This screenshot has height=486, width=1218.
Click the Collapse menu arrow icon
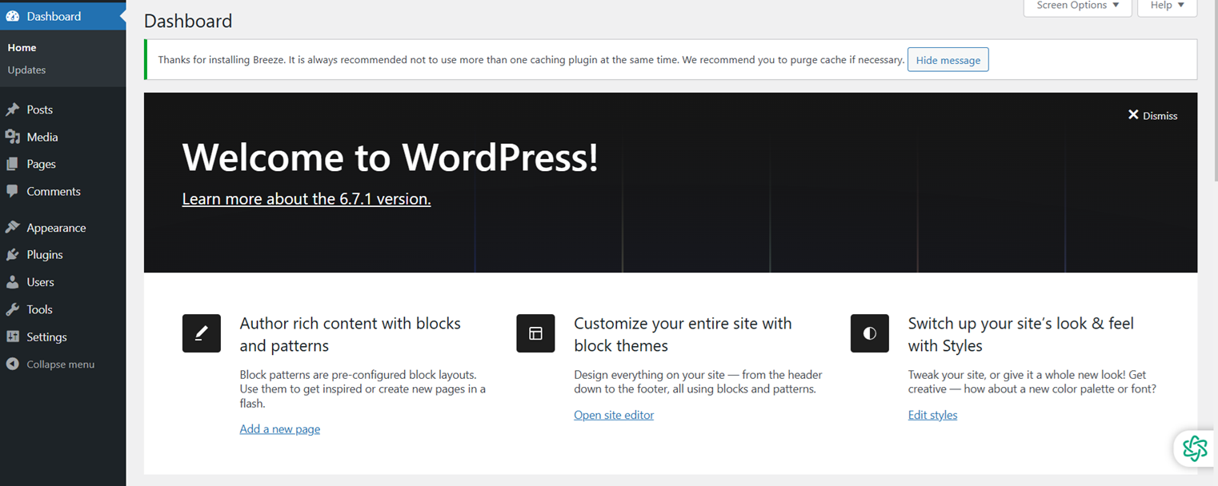pyautogui.click(x=13, y=364)
